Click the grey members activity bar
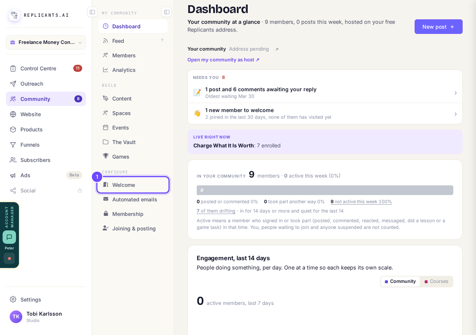Viewport: 476px width, 335px height. pos(325,190)
